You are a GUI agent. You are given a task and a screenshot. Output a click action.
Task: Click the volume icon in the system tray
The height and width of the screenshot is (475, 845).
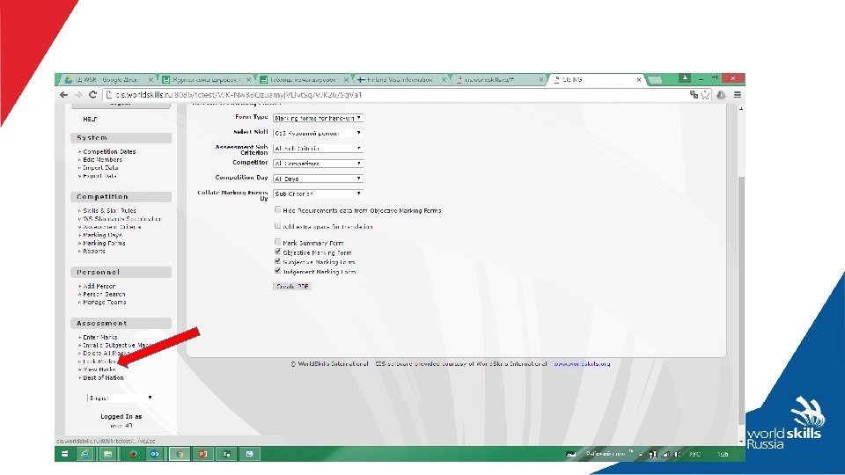point(678,455)
